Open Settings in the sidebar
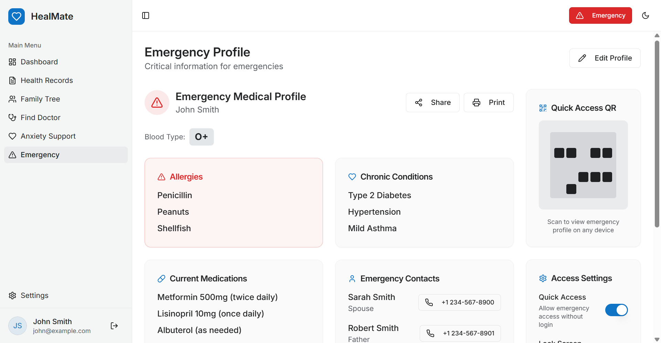The image size is (661, 343). [x=34, y=296]
